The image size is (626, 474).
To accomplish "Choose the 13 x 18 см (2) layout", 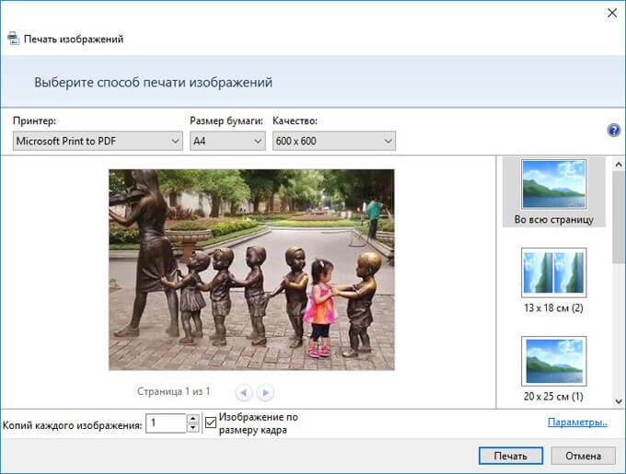I will coord(552,279).
